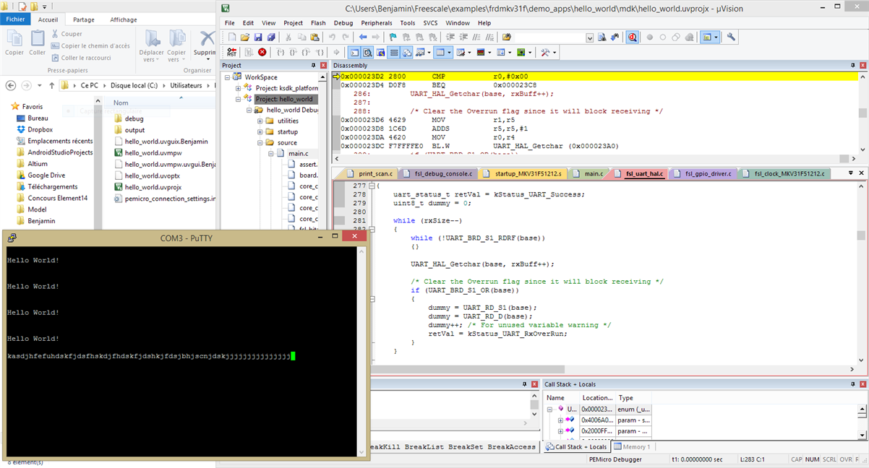Reset the CPU with the RST icon

click(x=231, y=52)
